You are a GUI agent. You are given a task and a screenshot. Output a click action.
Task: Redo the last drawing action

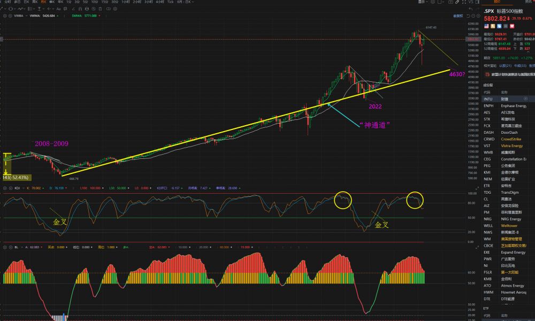coord(478,9)
